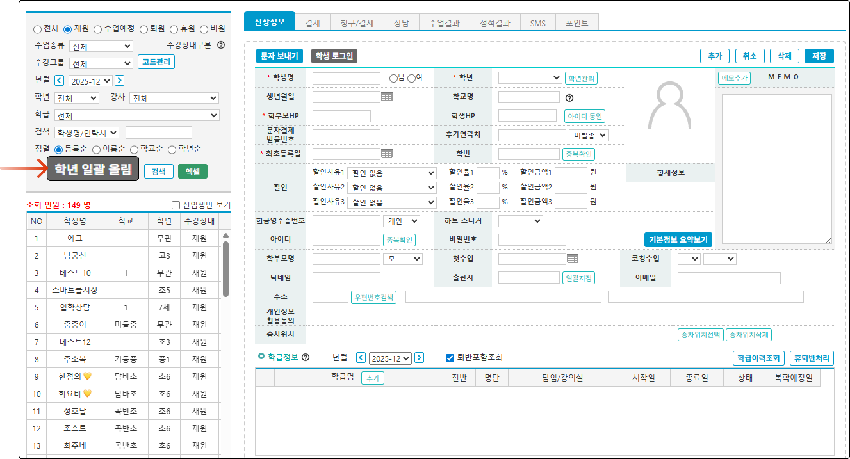Open the 최초등록일 calendar picker icon
The image size is (850, 459).
[x=387, y=154]
